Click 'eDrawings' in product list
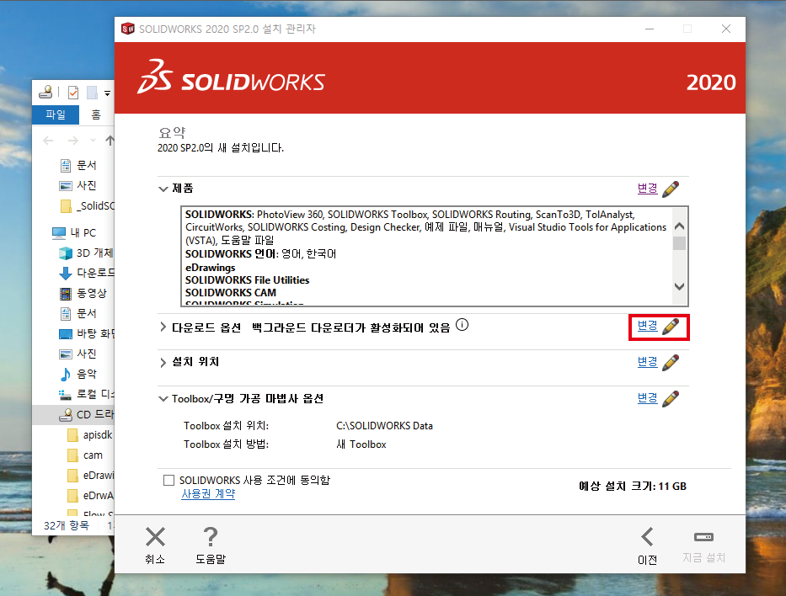 pos(210,268)
